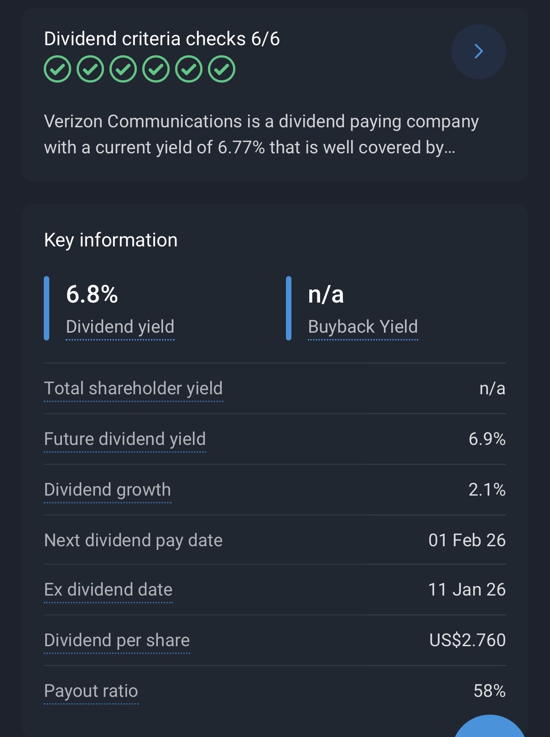Tap the Next dividend pay date row
Image resolution: width=550 pixels, height=737 pixels.
[x=275, y=540]
